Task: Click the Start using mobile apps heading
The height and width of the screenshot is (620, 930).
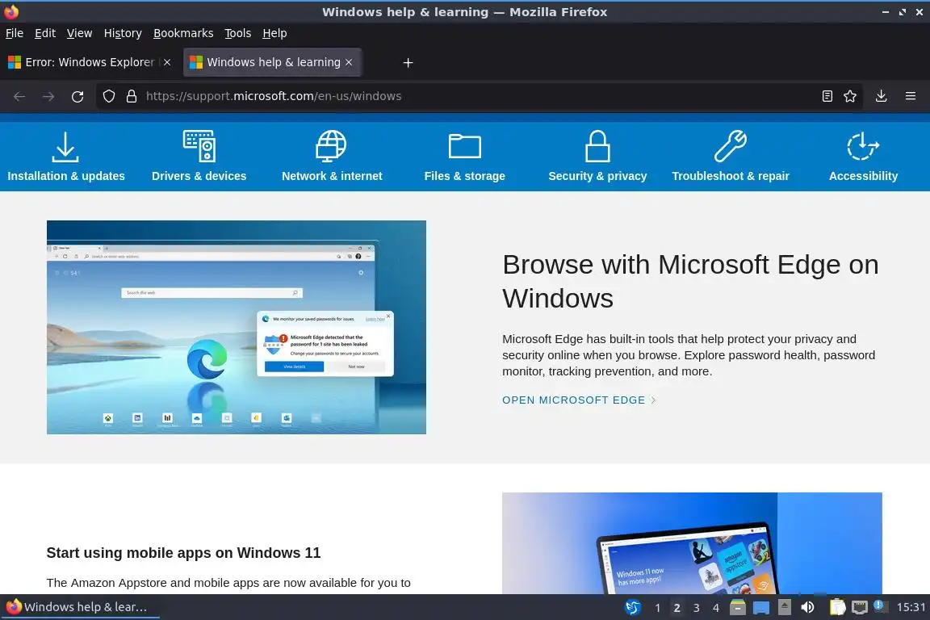Action: pos(183,553)
